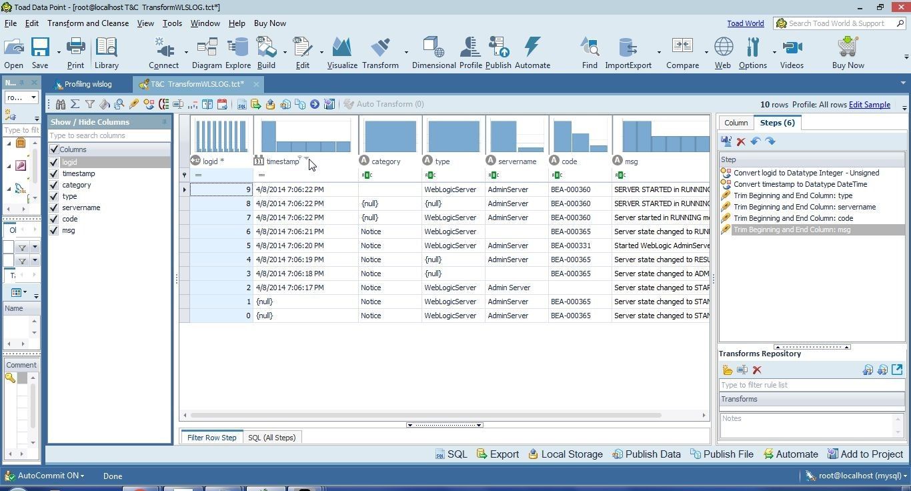Open the ImportExport tool
The width and height of the screenshot is (911, 491).
coord(628,53)
